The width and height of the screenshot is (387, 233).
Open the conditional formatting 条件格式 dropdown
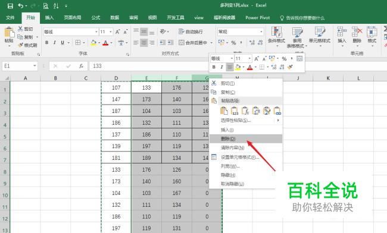click(x=276, y=37)
